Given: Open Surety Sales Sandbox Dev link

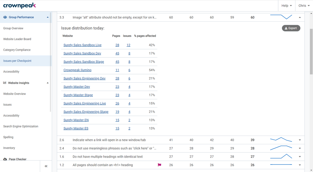Looking at the screenshot, I should (82, 53).
